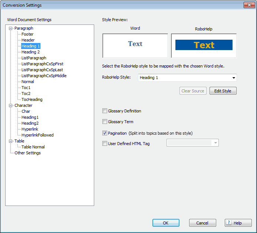Close the Conversion Settings window
Screen dimensions: 257x233
point(248,5)
